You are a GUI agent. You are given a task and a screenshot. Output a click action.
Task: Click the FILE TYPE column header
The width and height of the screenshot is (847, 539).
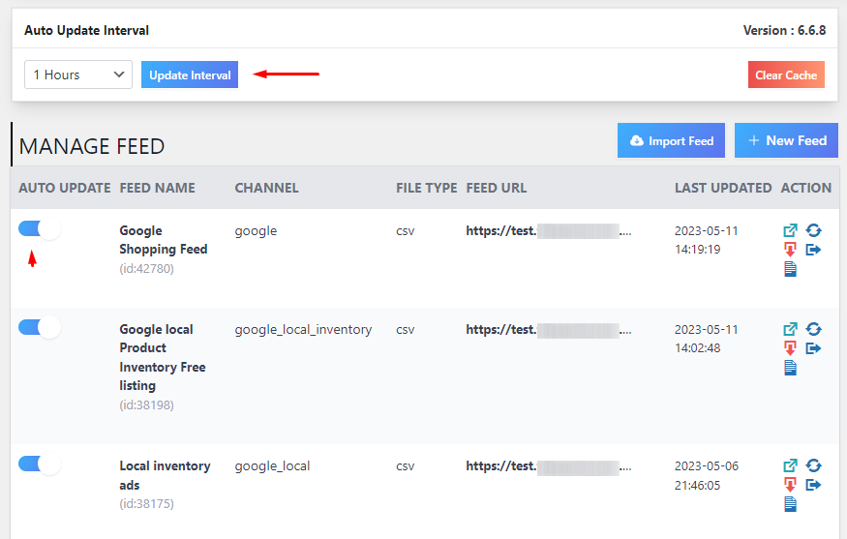click(426, 188)
